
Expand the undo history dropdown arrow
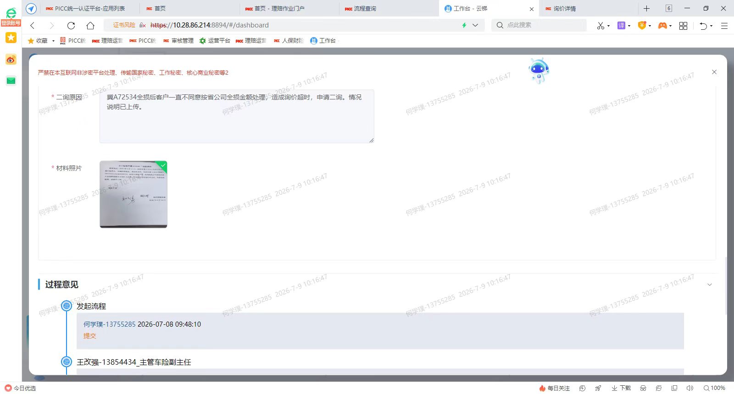711,26
